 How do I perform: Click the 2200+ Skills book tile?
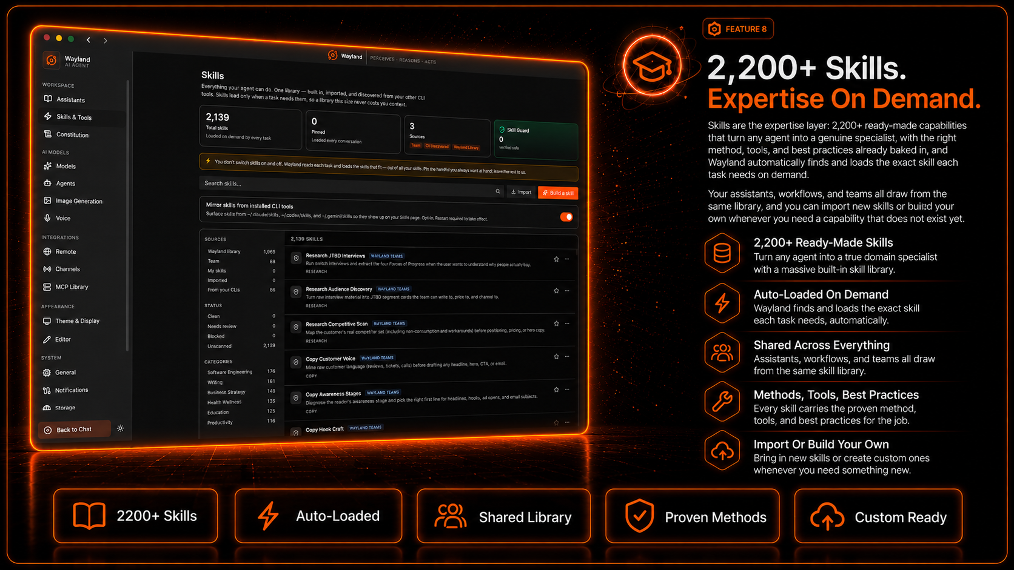click(x=136, y=515)
